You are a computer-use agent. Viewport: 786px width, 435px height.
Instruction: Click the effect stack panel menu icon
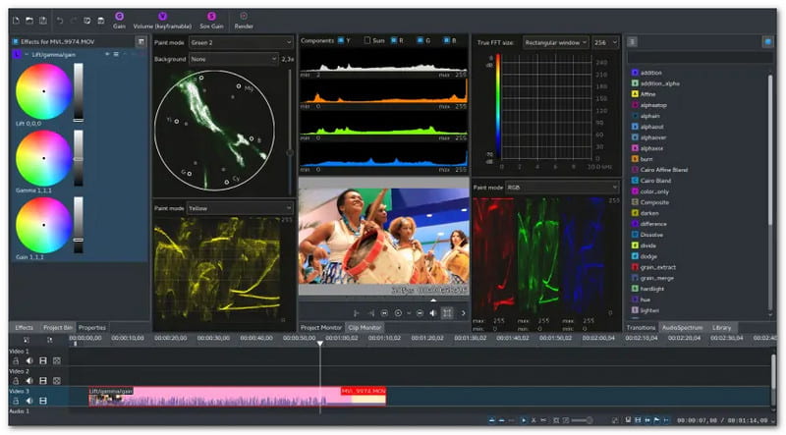pyautogui.click(x=140, y=41)
